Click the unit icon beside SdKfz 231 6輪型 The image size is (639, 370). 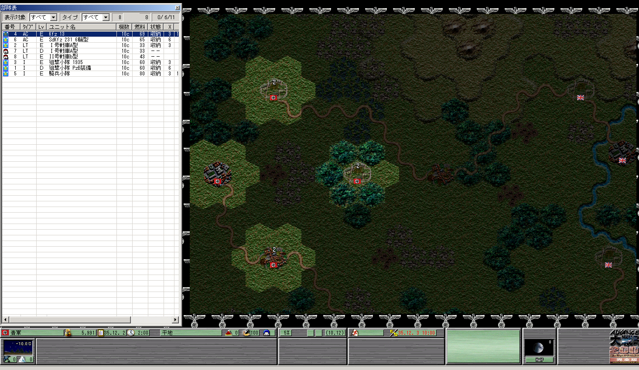click(x=6, y=40)
